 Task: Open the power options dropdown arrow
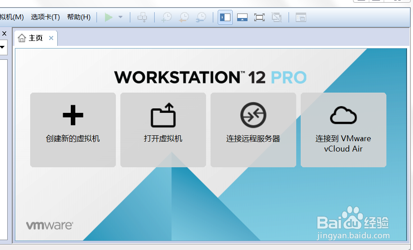click(x=120, y=17)
